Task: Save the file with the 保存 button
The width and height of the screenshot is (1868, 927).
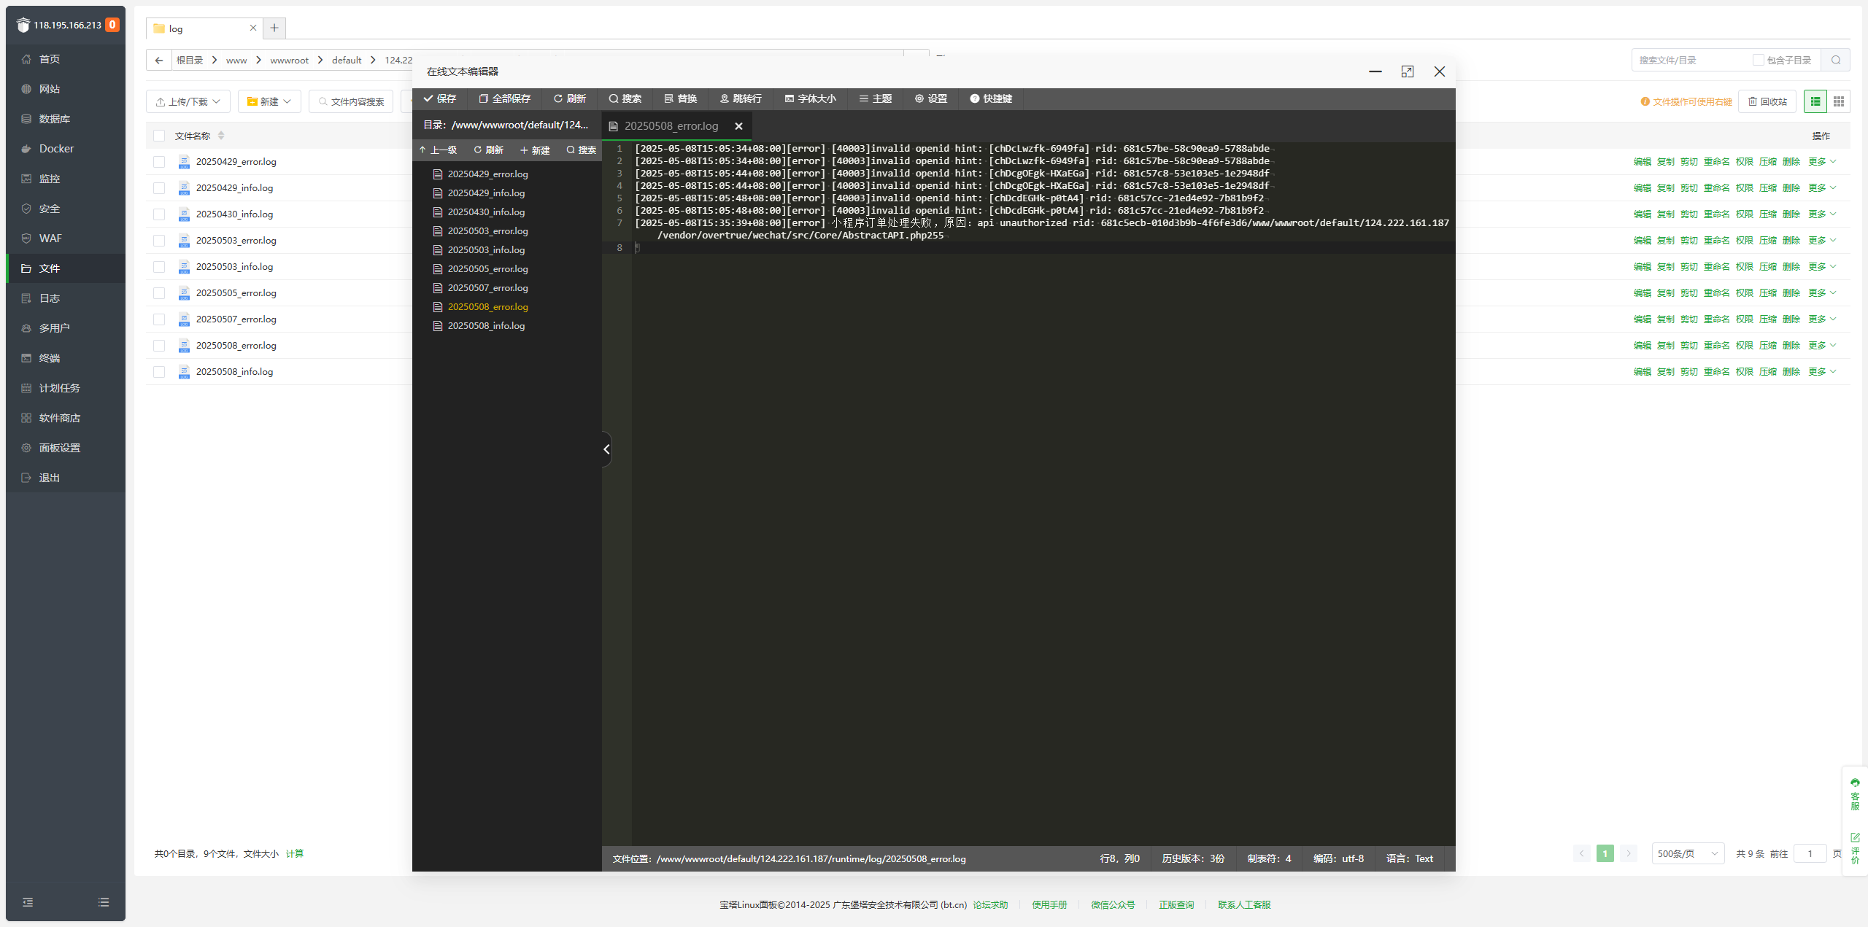Action: pyautogui.click(x=440, y=98)
